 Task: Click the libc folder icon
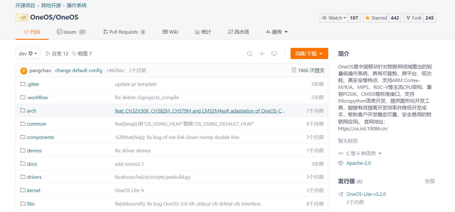23,204
